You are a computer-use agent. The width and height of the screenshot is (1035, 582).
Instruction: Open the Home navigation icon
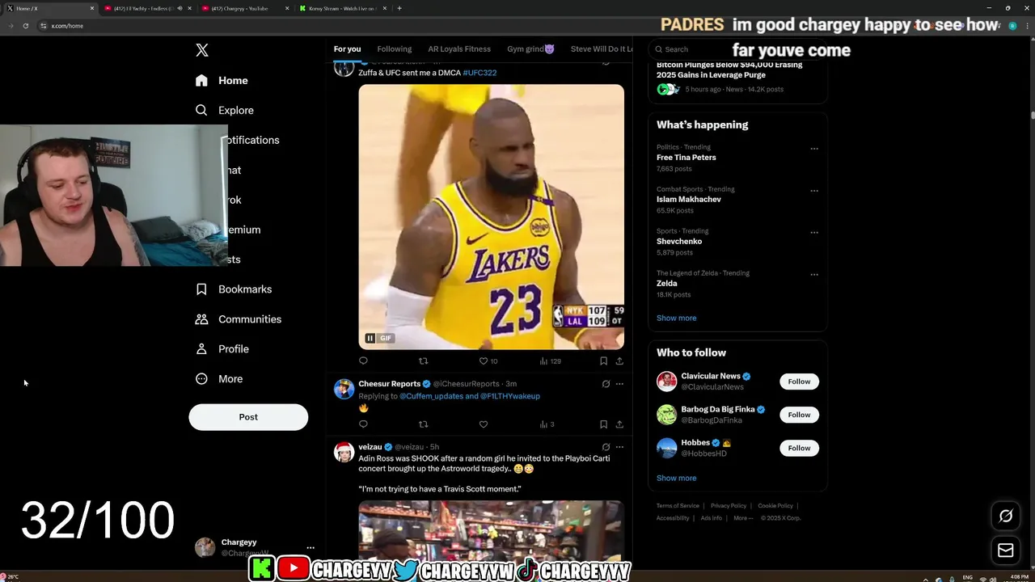coord(201,80)
